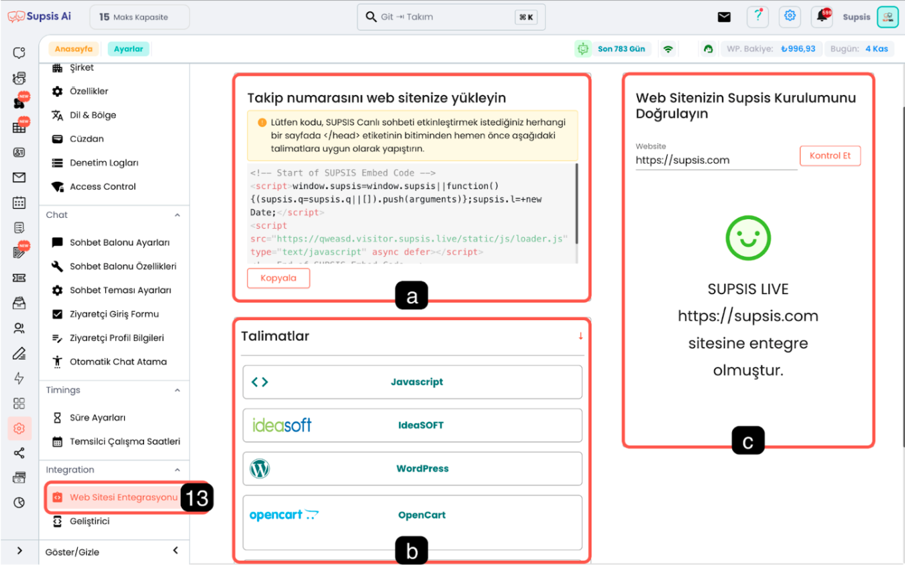The image size is (905, 566).
Task: Open Ziyaretçi Giriş Formu
Action: coord(116,314)
